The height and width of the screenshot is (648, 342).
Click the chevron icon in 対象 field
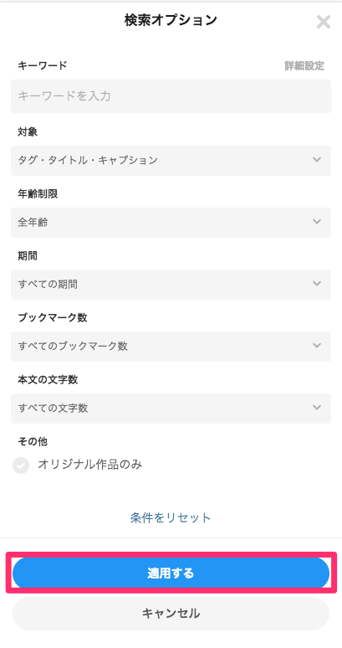[317, 160]
